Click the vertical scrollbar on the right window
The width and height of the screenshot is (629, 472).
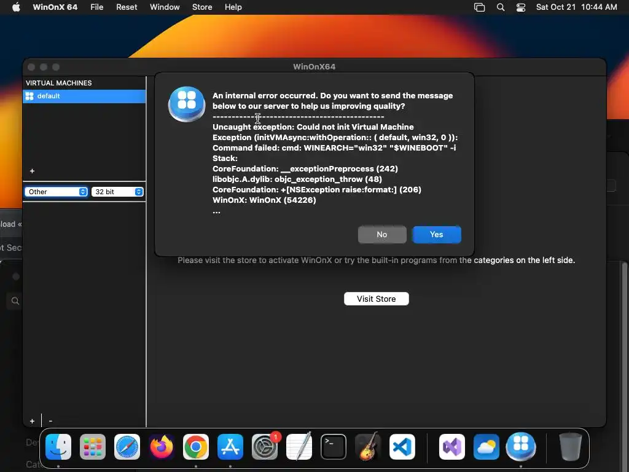pos(625,345)
